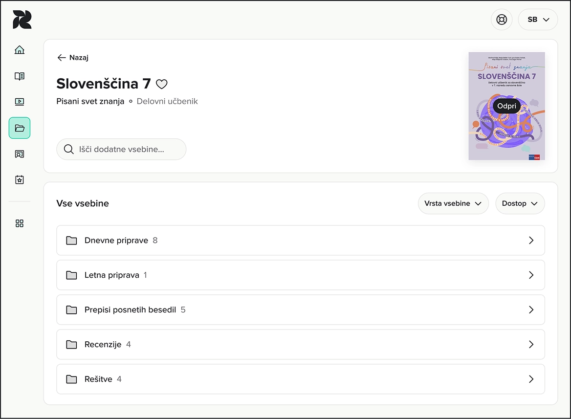The height and width of the screenshot is (419, 571).
Task: Open the classroom board icon in sidebar
Action: pyautogui.click(x=19, y=154)
